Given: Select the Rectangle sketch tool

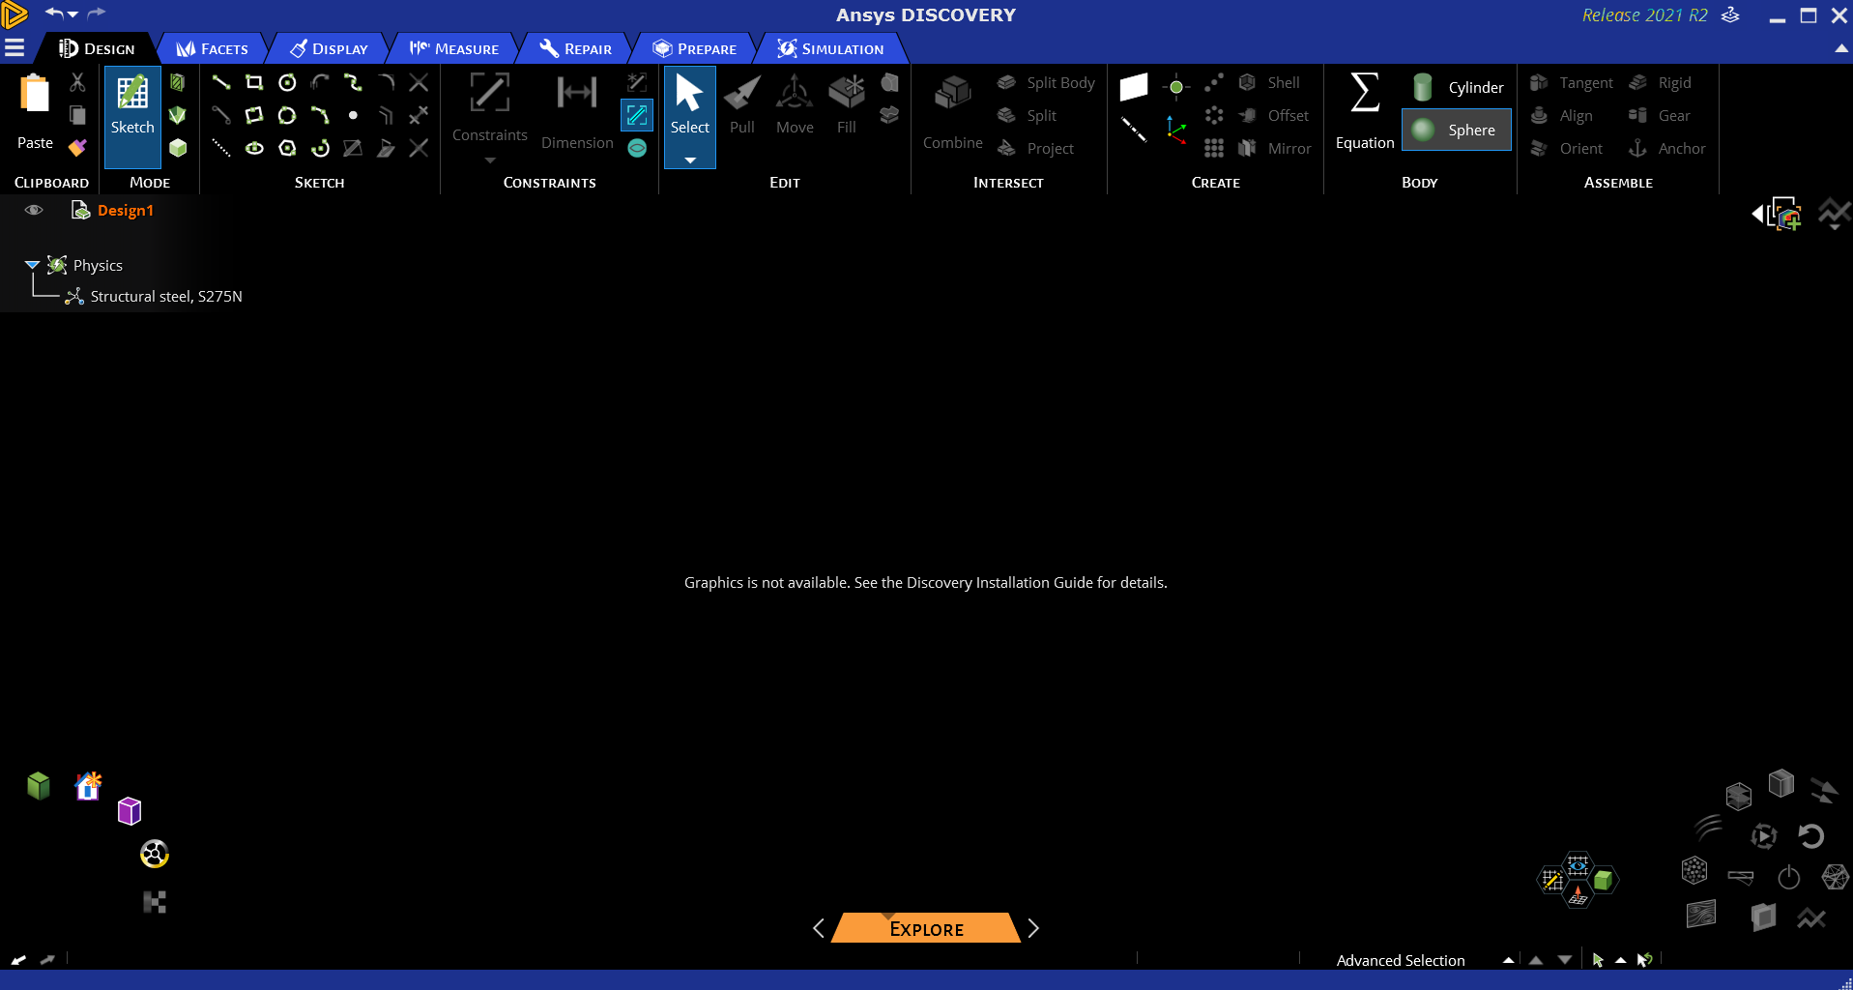Looking at the screenshot, I should coord(254,82).
